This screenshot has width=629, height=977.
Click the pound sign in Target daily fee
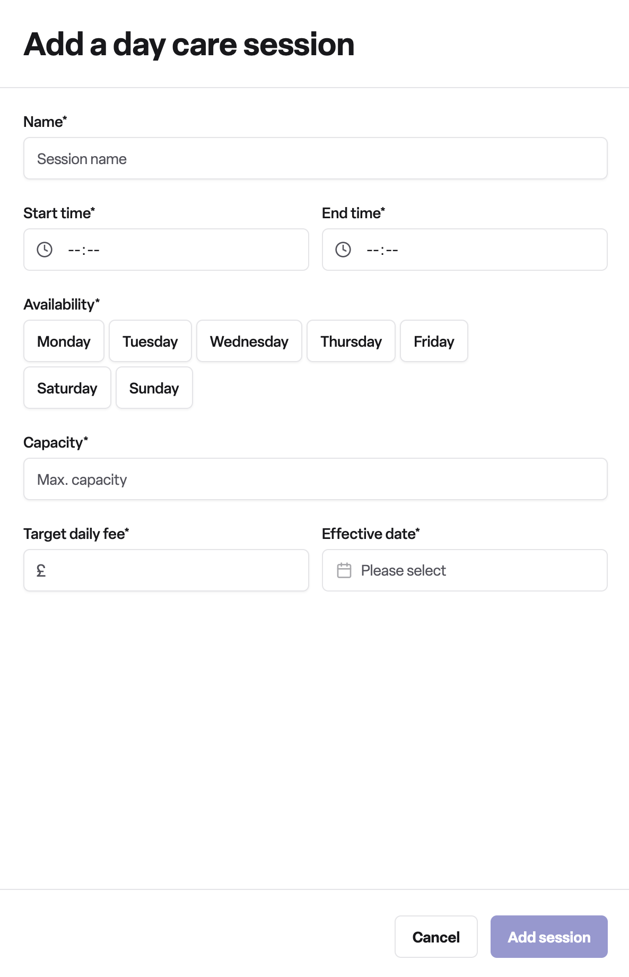tap(41, 570)
